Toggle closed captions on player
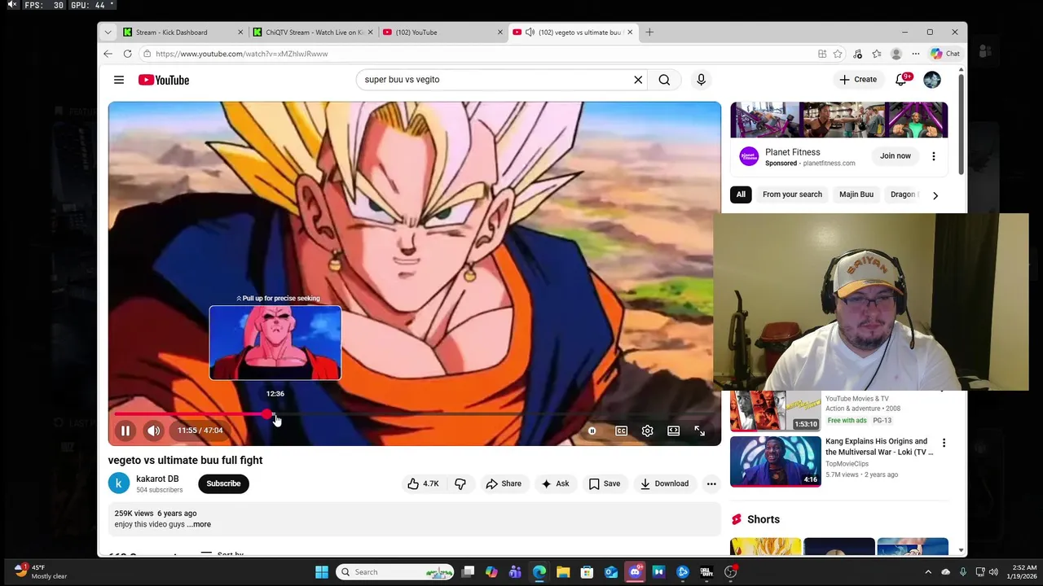 click(x=622, y=431)
